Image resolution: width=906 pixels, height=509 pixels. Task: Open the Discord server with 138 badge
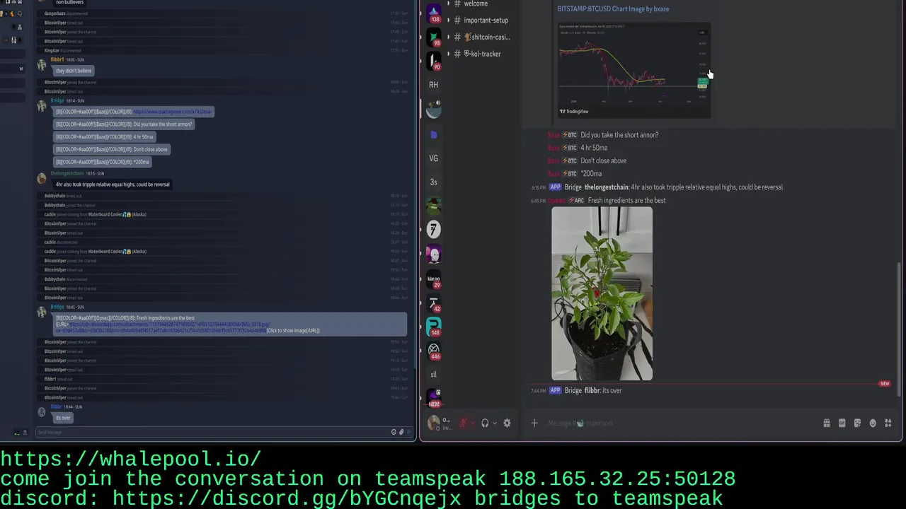433,12
